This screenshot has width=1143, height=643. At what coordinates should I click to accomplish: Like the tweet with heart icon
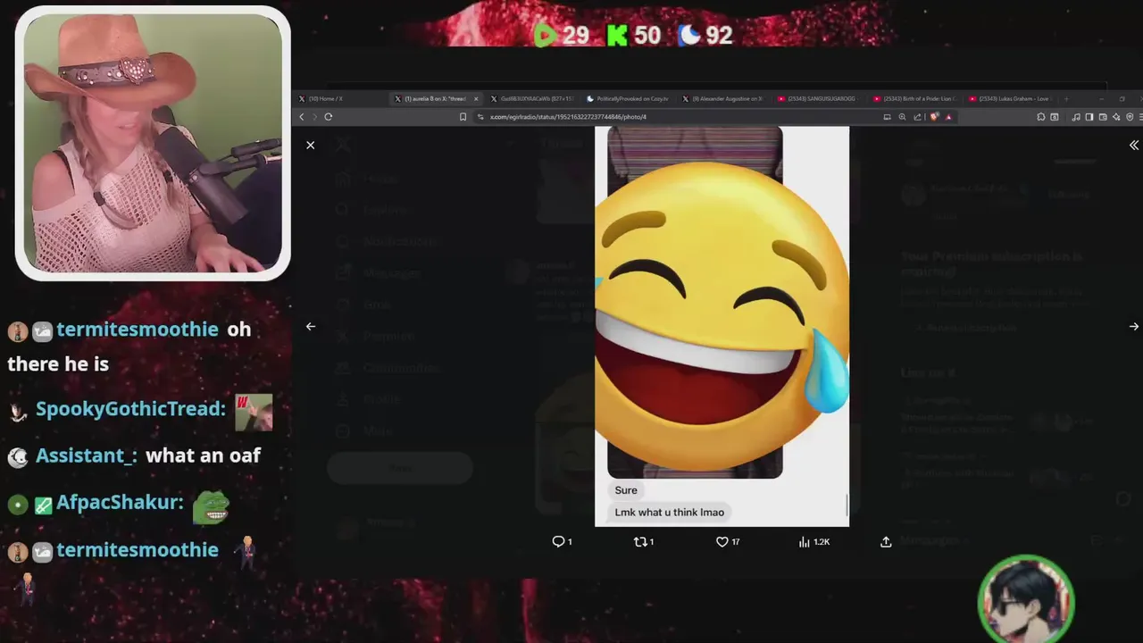[728, 541]
